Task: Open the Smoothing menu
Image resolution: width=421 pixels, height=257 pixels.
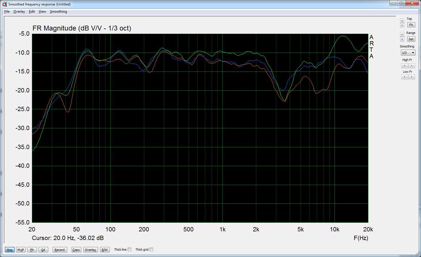Action: coord(58,12)
